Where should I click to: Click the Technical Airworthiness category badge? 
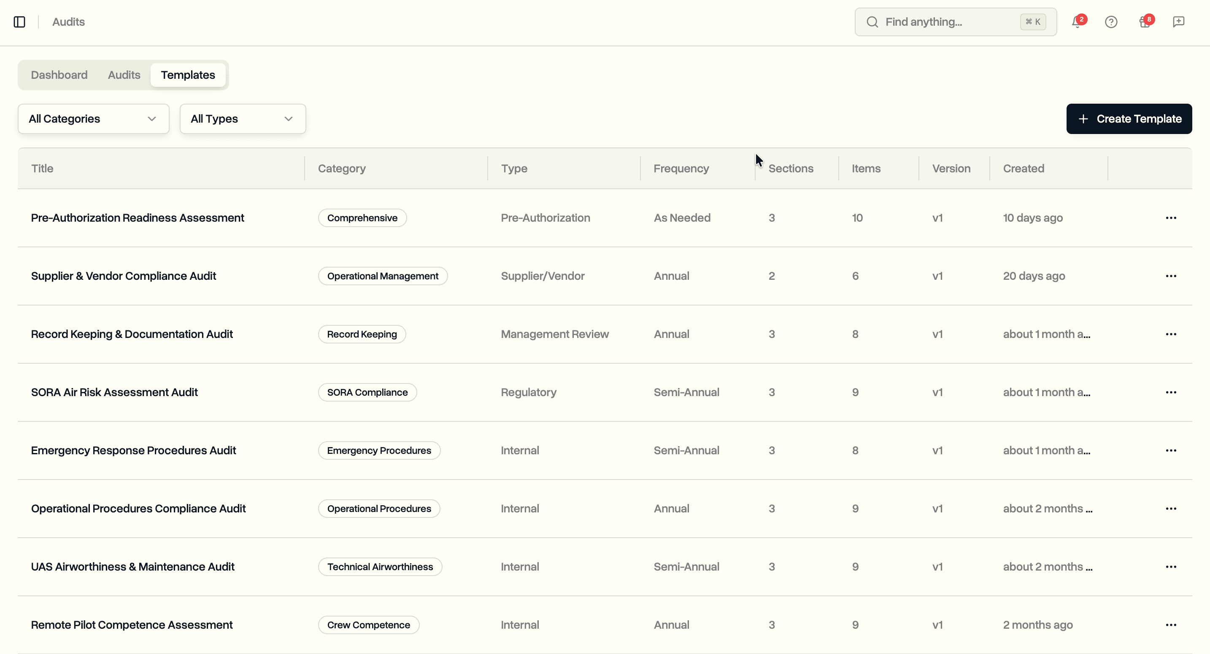coord(381,566)
